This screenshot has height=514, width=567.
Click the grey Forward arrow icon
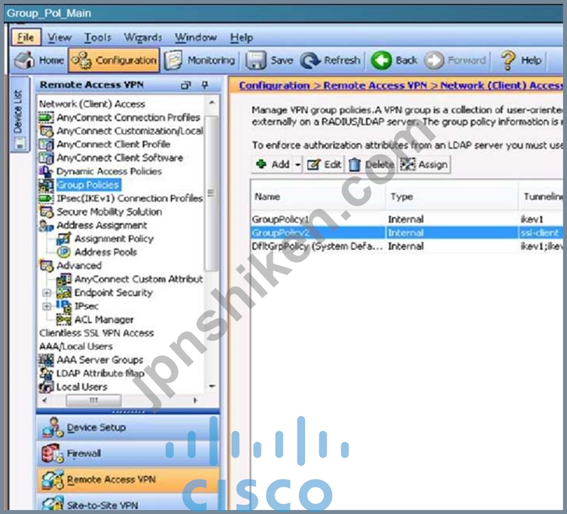point(434,60)
